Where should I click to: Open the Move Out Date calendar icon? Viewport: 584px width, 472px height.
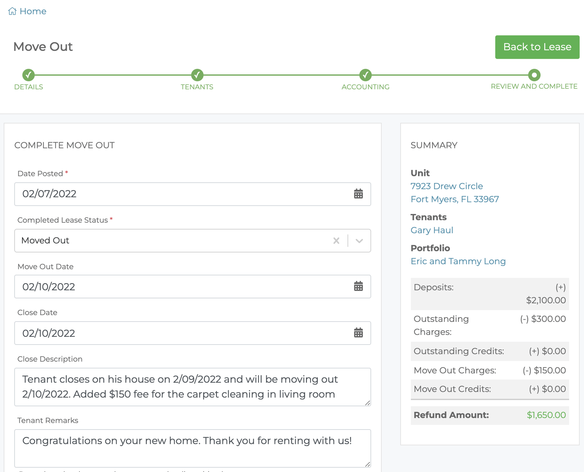pos(358,287)
